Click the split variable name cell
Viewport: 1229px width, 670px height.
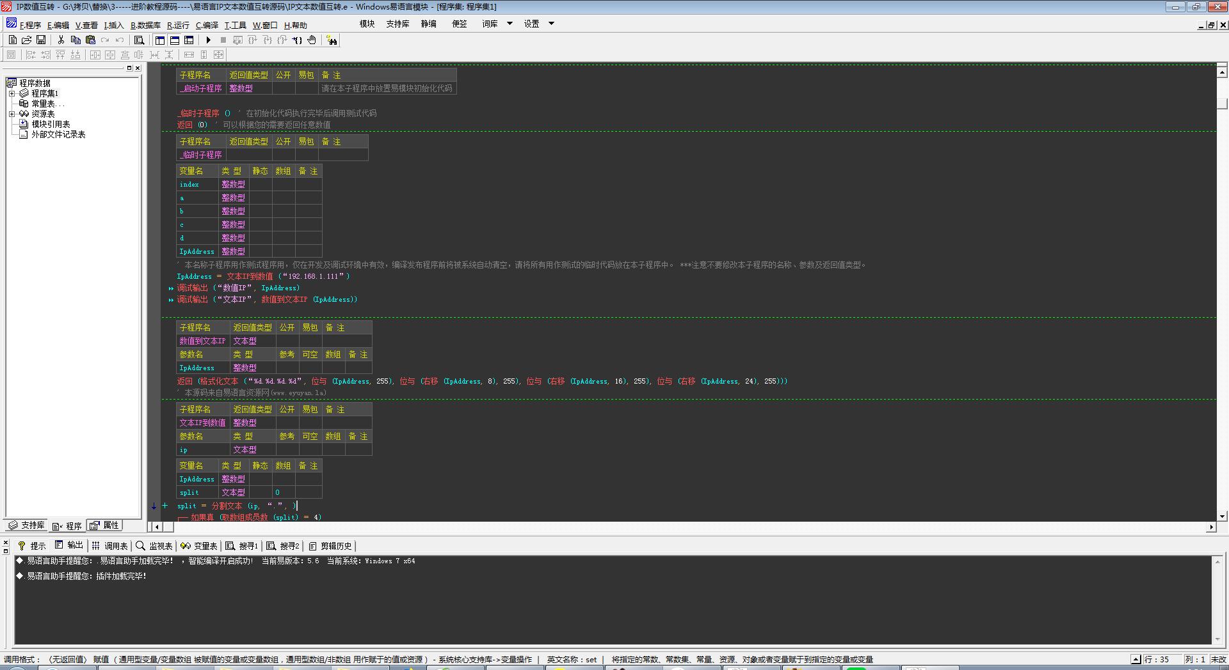[198, 492]
